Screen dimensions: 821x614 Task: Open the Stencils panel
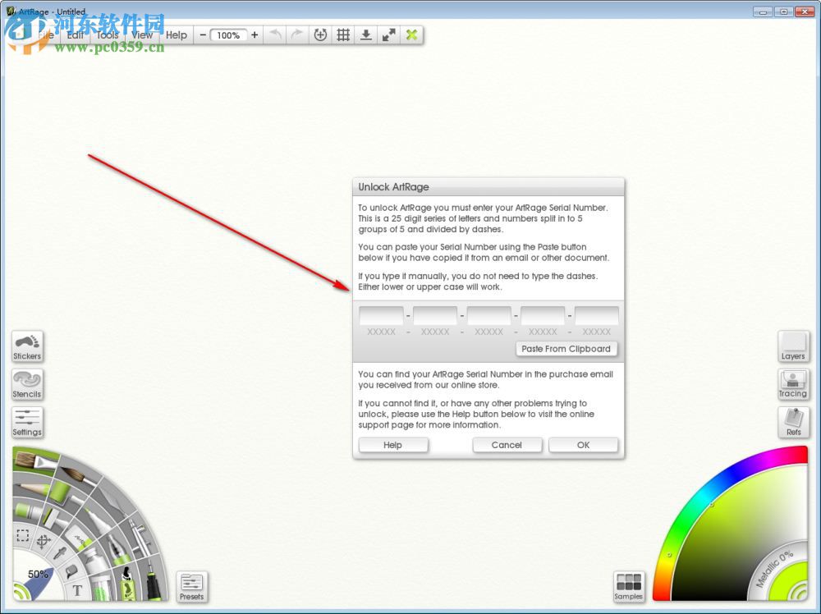[27, 383]
